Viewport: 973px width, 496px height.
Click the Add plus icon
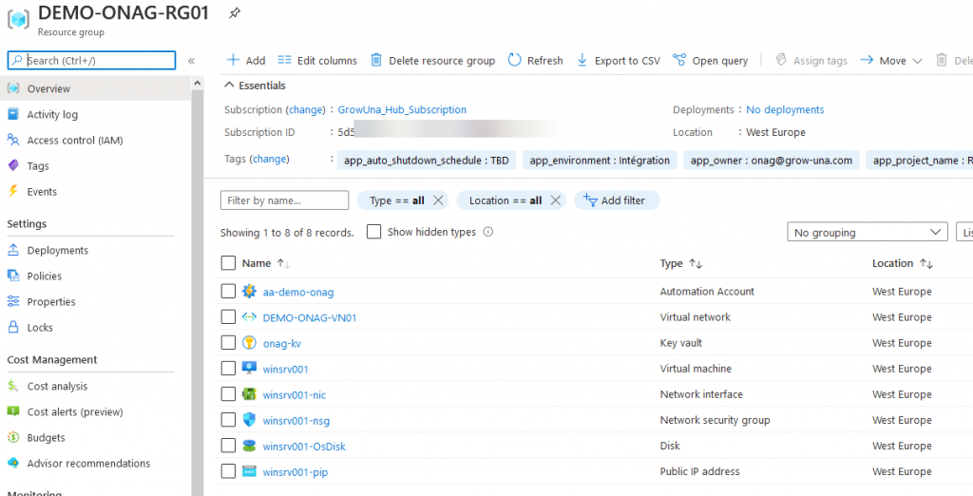pos(234,60)
